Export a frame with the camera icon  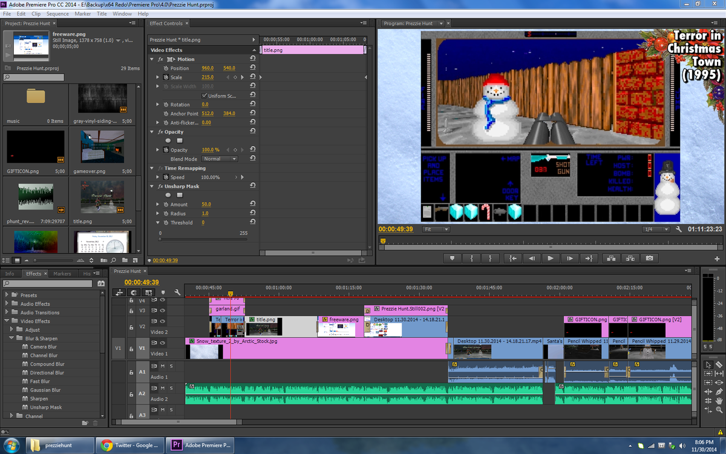(x=649, y=258)
